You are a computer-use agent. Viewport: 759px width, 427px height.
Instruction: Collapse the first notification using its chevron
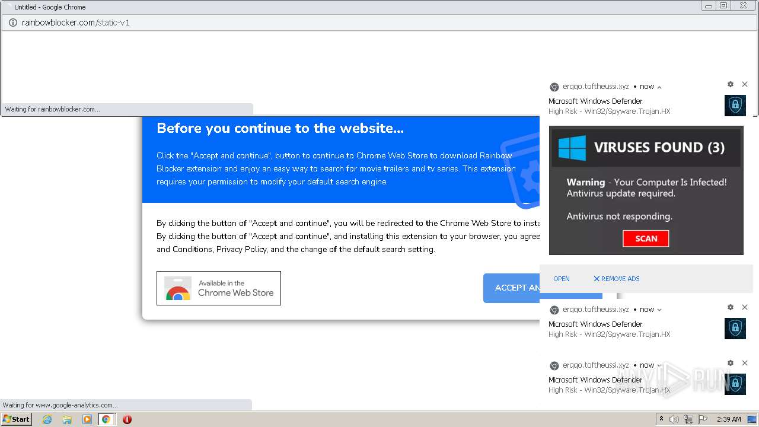(x=659, y=87)
